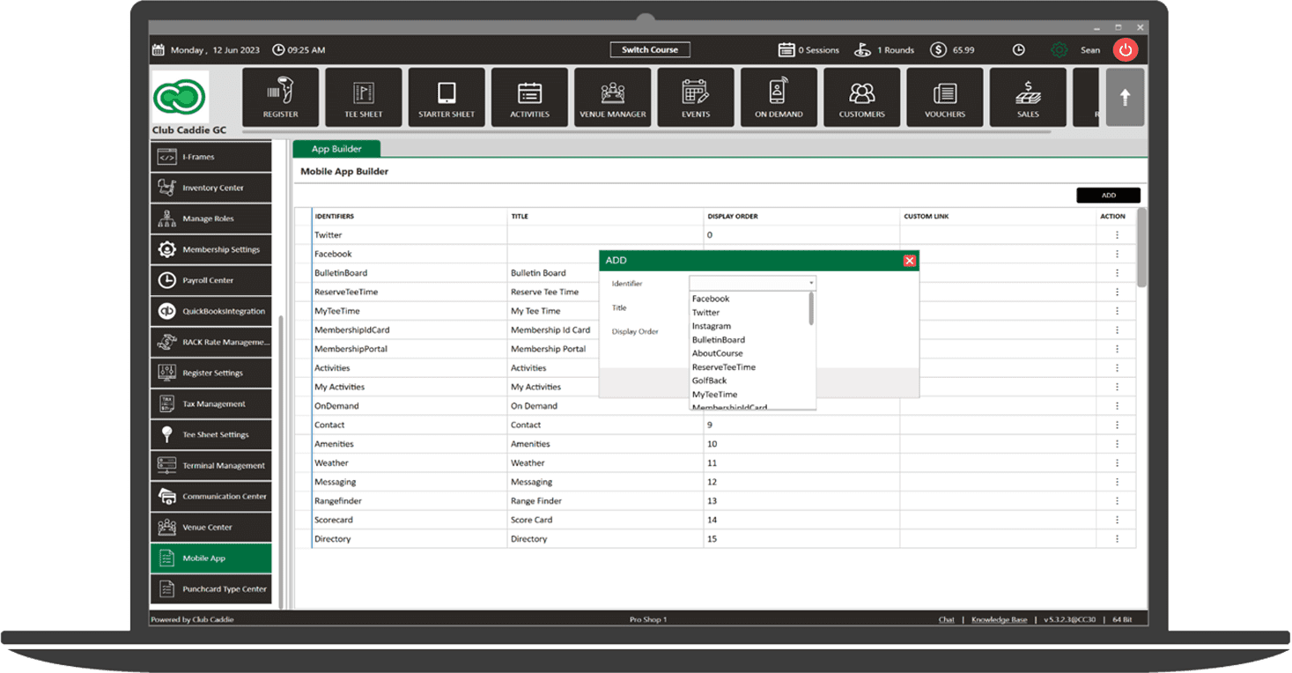Open QuickBooksIntegration in the sidebar

210,311
